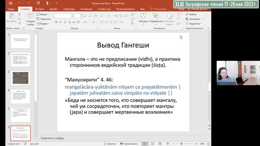260x146 pixels.
Task: Open Arrange (Упорядочить) icon
Action: coord(156,16)
